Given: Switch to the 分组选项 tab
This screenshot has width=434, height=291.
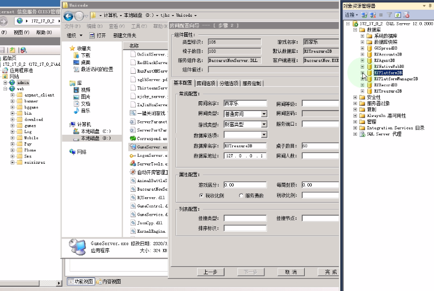Looking at the screenshot, I should pos(229,84).
